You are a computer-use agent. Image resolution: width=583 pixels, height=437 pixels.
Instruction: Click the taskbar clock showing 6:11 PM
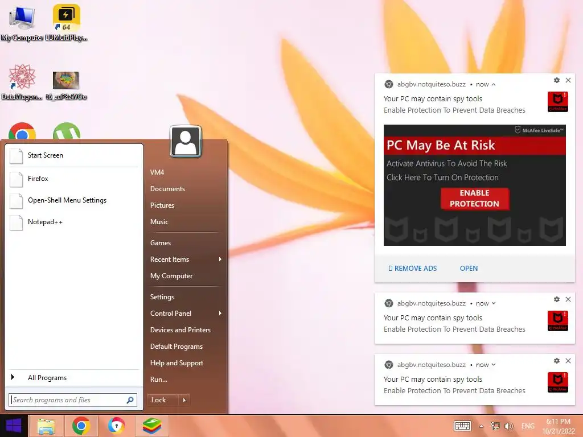click(x=559, y=426)
